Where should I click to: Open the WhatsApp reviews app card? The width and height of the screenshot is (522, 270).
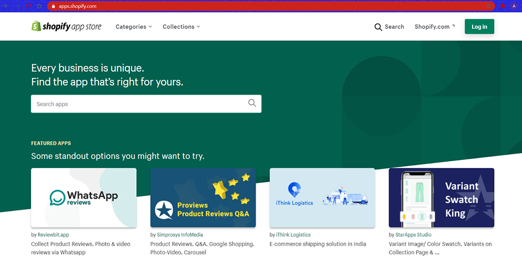[x=84, y=198]
